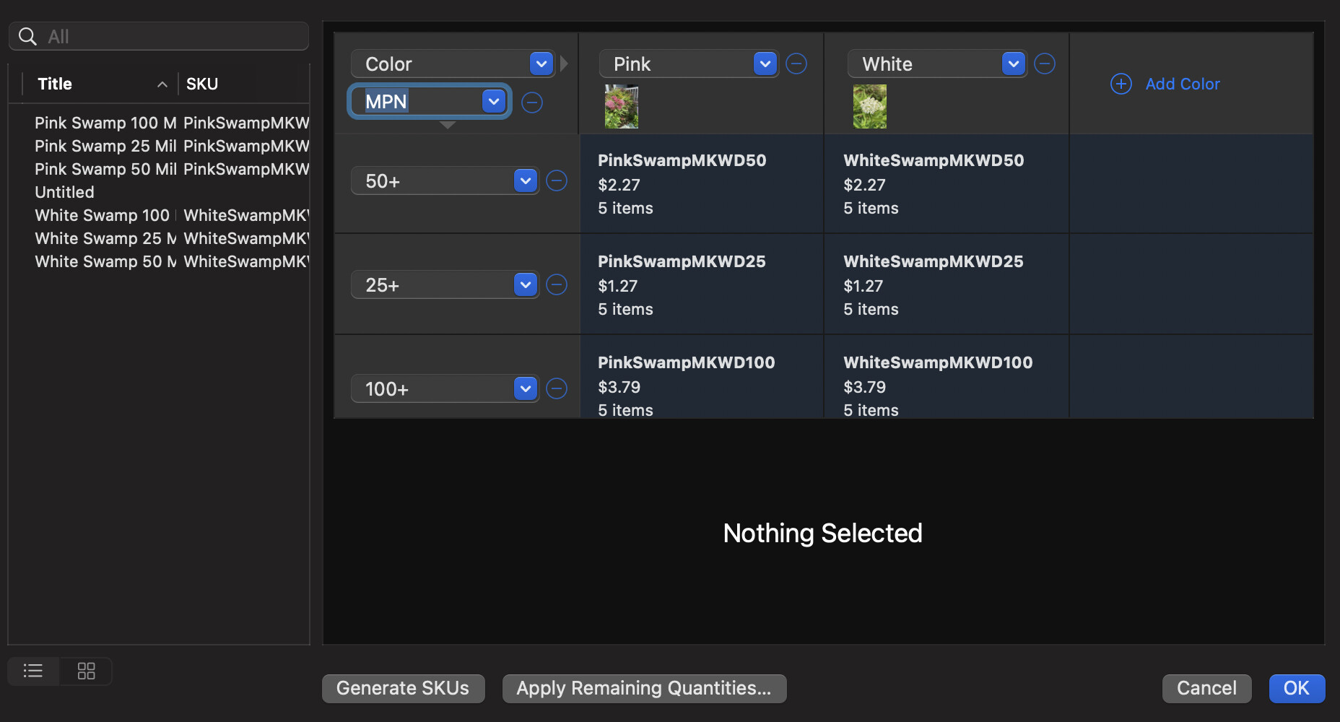Click the search magnifier icon
This screenshot has width=1340, height=722.
tap(27, 36)
